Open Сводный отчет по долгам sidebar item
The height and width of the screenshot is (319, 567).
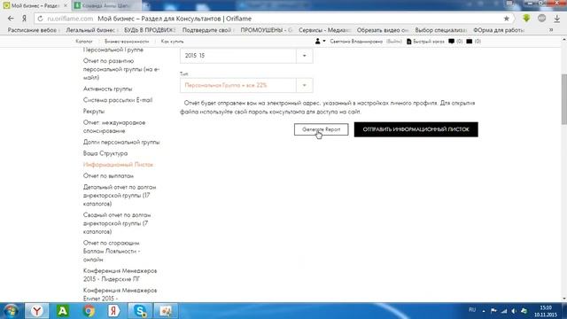(117, 223)
